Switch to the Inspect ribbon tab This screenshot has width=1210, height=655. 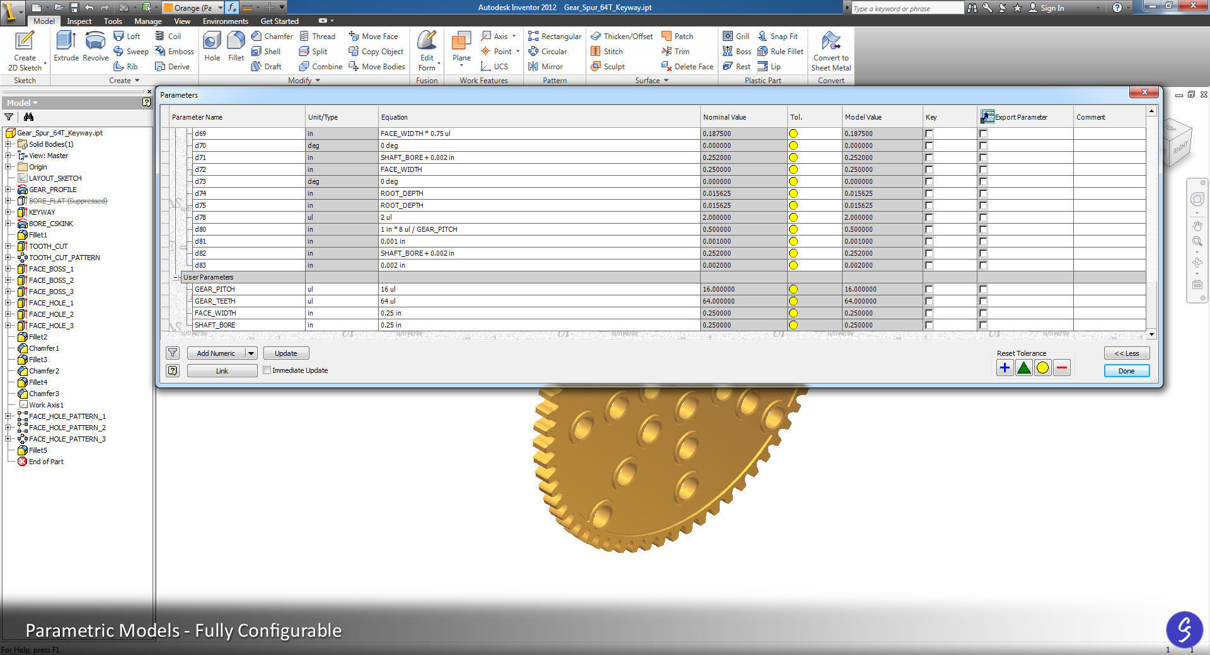coord(79,21)
